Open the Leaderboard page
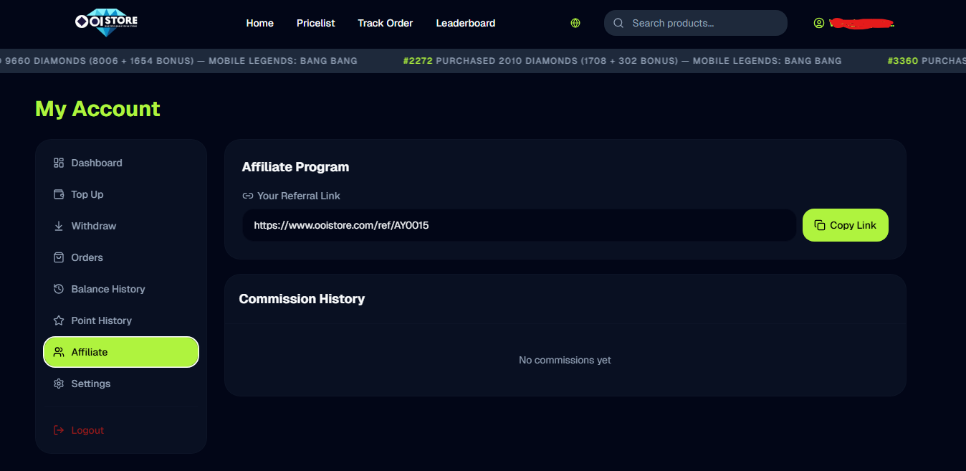 [466, 23]
